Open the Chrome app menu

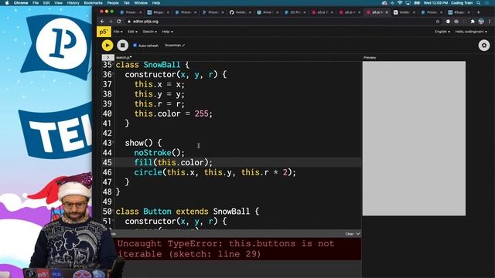(x=21, y=3)
